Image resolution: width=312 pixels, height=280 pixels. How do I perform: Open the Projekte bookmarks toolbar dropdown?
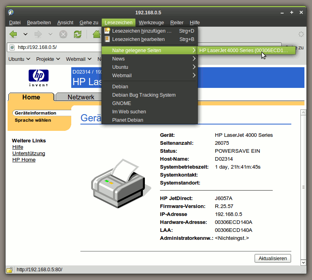[48, 59]
